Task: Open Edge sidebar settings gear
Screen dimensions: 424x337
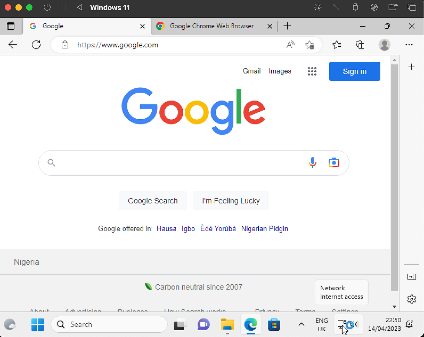Action: [x=412, y=299]
